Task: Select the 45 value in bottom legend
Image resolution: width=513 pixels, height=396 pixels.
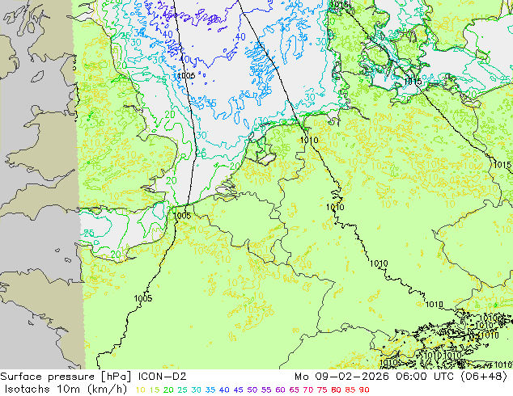Action: click(238, 390)
